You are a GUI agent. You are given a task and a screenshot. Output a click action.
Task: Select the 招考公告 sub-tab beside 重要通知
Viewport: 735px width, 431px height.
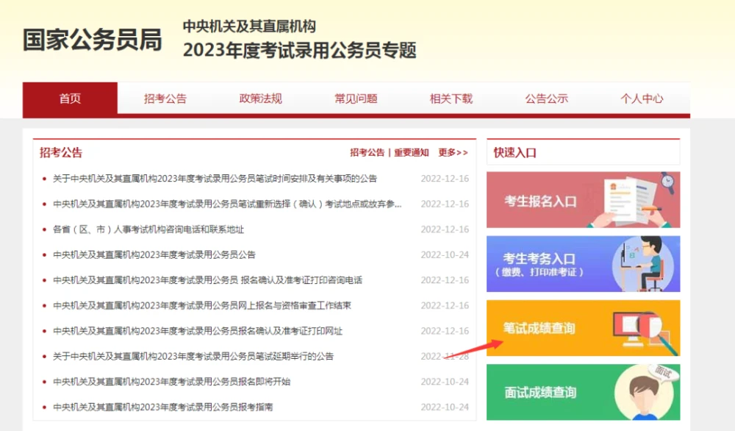[367, 153]
